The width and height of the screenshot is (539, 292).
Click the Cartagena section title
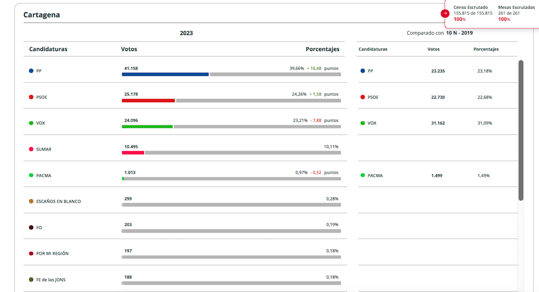coord(42,15)
